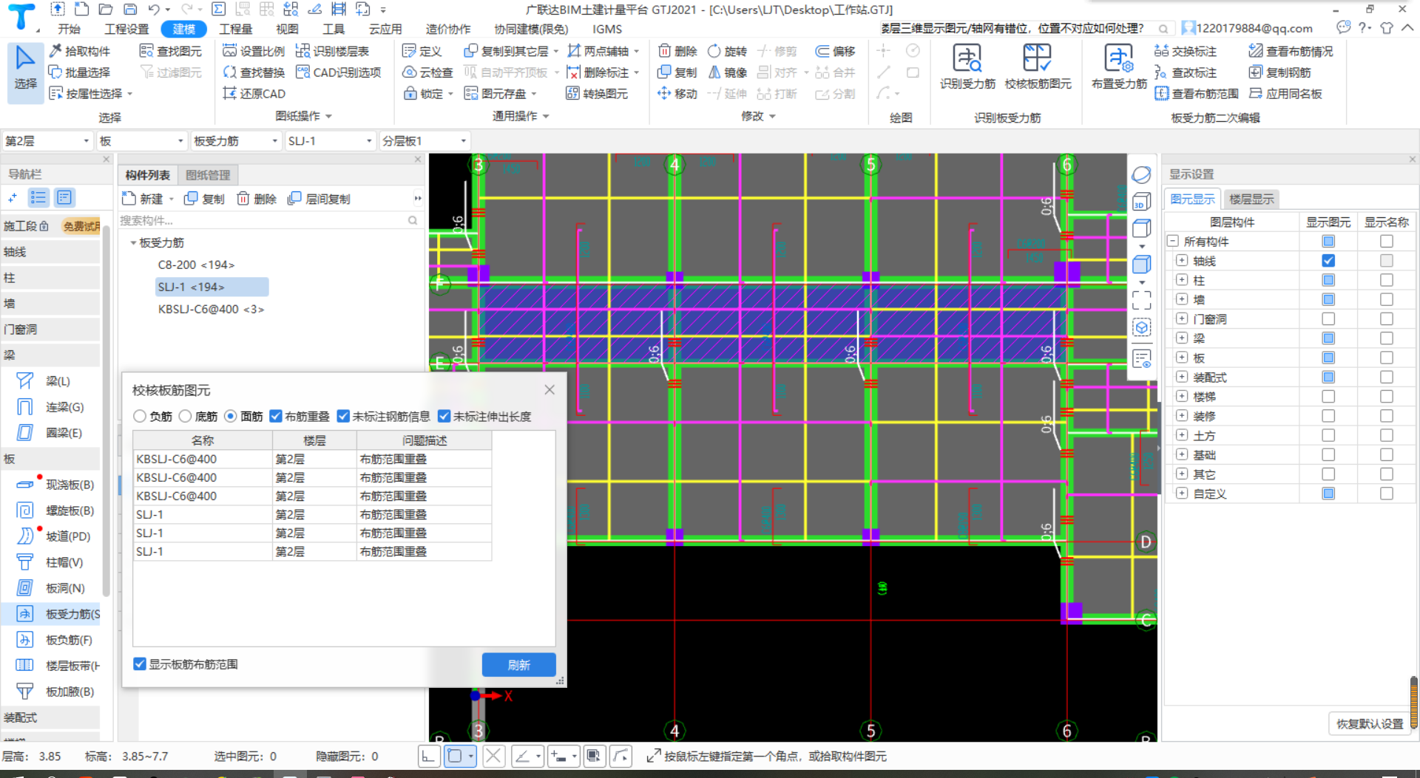The image size is (1420, 778).
Task: Switch to 图纸管理 tab
Action: point(208,175)
